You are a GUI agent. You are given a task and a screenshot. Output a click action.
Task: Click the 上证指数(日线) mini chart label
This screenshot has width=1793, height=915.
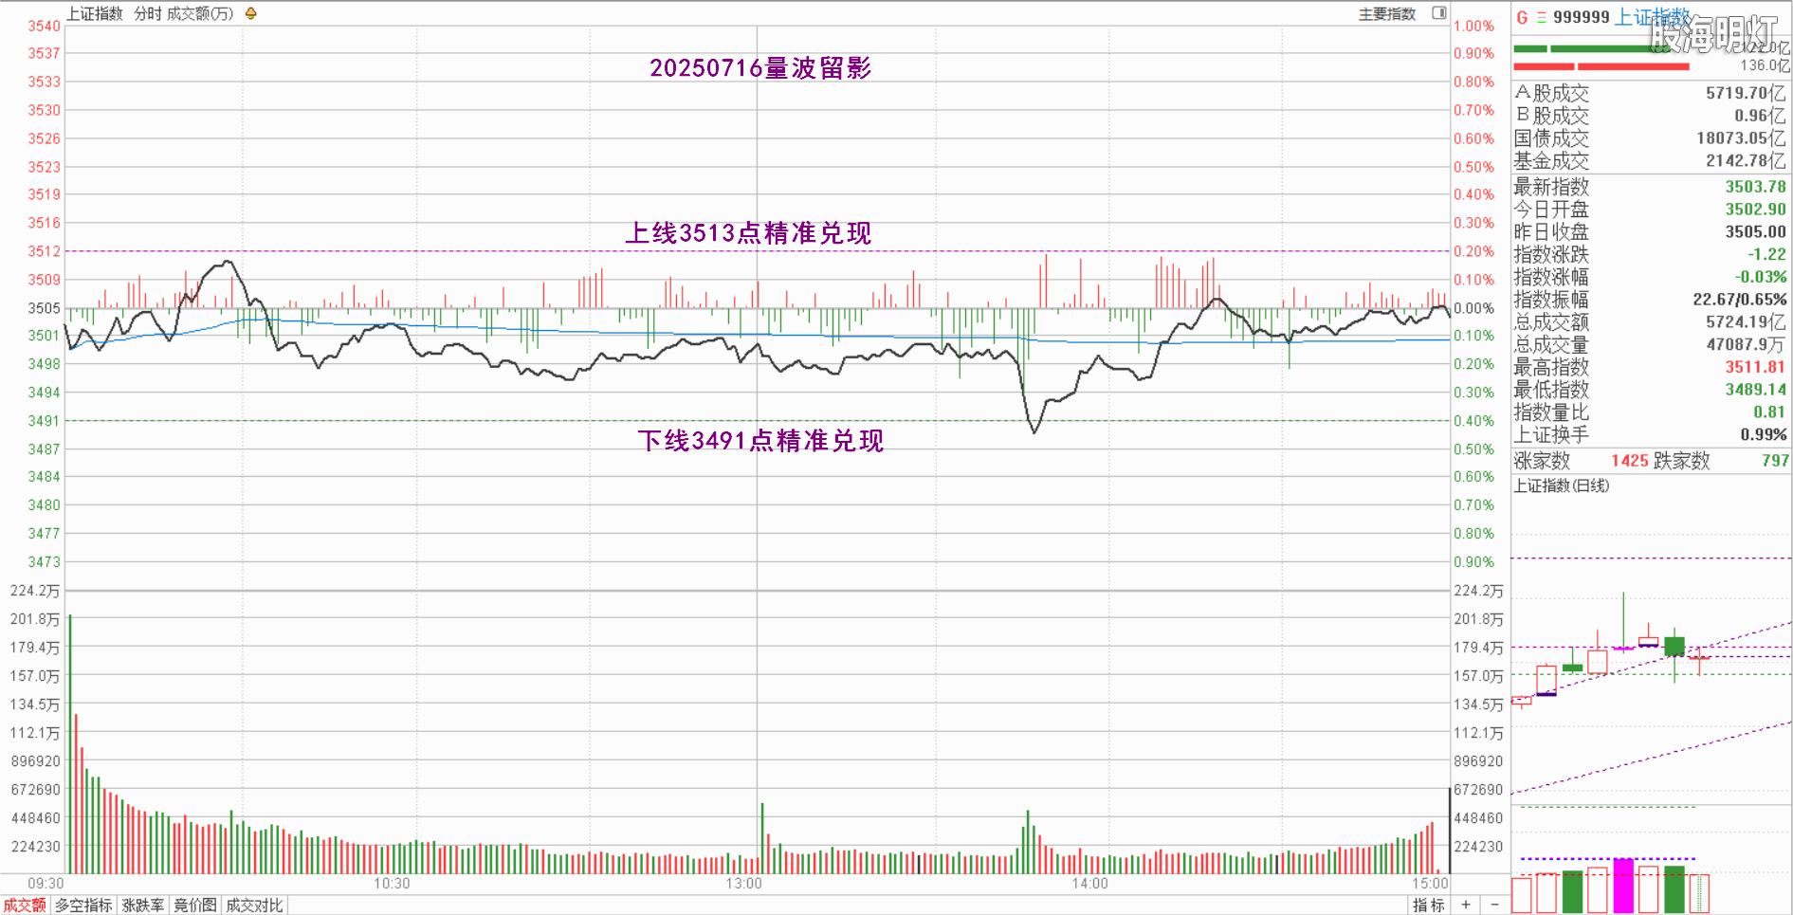coord(1561,485)
